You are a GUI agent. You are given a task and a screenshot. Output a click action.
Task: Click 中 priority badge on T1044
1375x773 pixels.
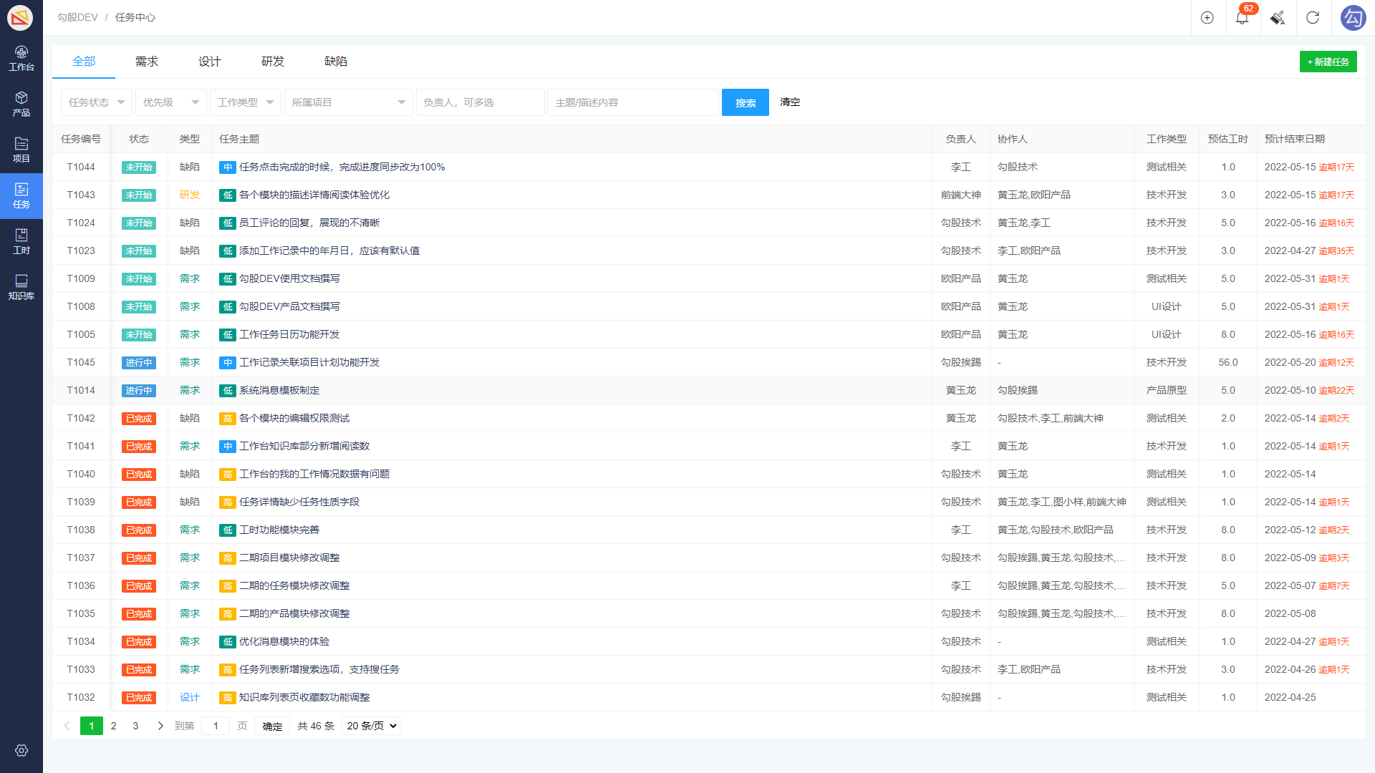tap(228, 167)
